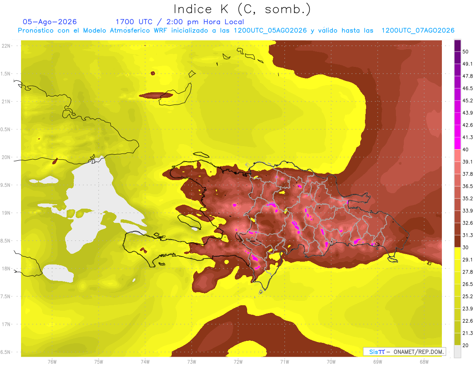Click the '72W' longitude label

[238, 361]
